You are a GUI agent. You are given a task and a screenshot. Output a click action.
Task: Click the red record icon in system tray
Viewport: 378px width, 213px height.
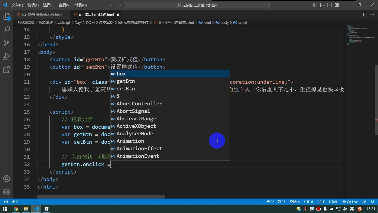point(319,209)
